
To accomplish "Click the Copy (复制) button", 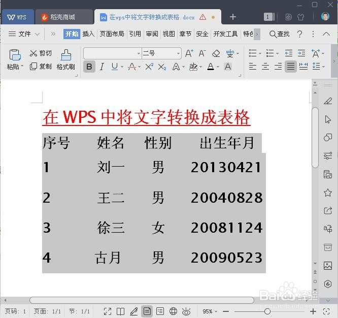I will (41, 67).
